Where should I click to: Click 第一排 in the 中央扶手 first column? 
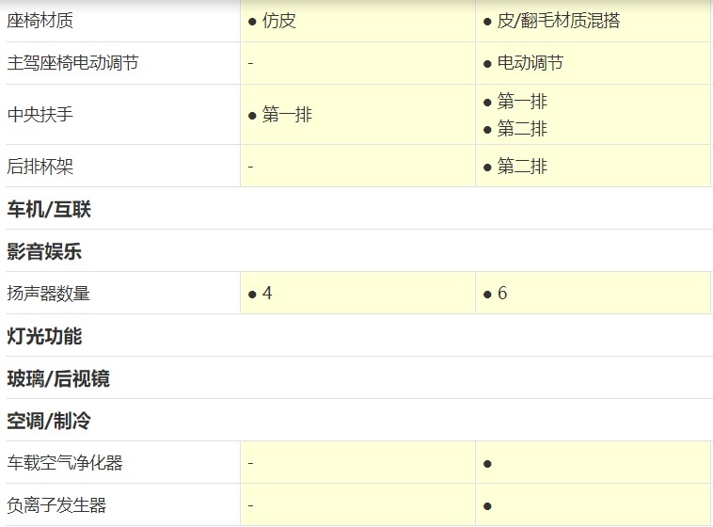[x=287, y=114]
